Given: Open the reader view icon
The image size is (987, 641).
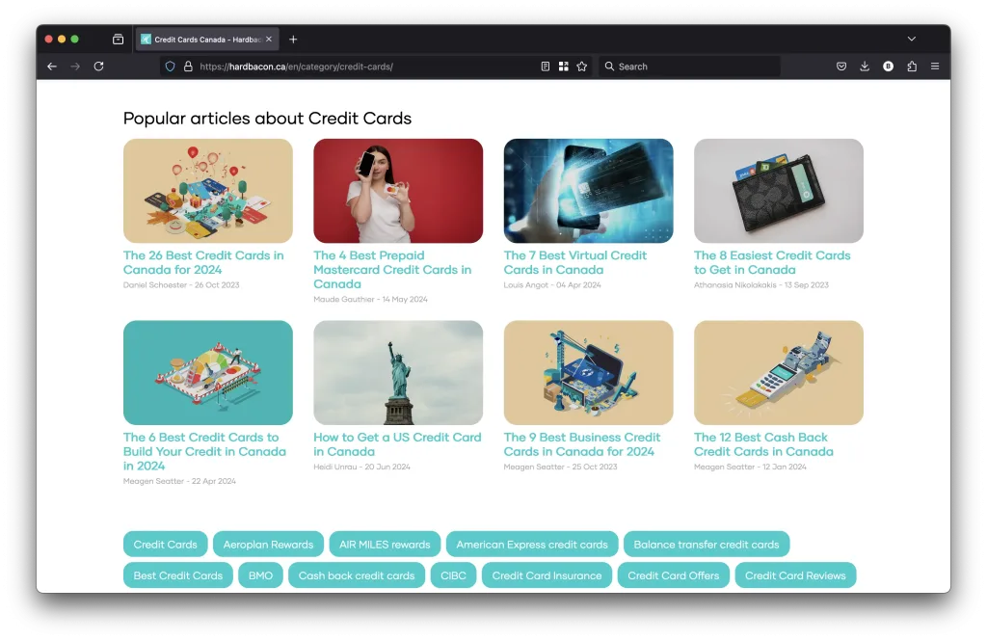Looking at the screenshot, I should pos(546,67).
